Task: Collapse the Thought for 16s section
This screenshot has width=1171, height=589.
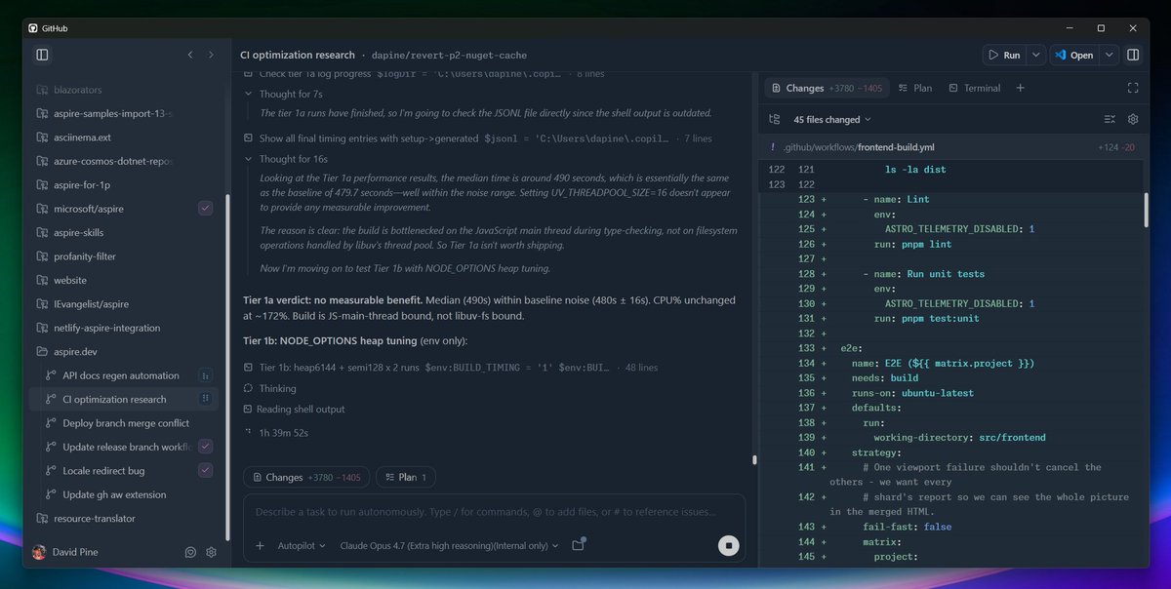Action: pyautogui.click(x=286, y=159)
